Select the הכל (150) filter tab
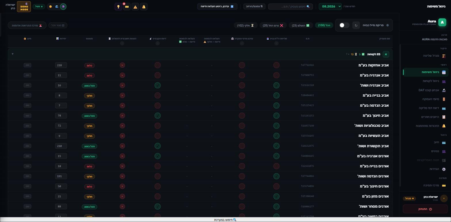Image resolution: width=451 pixels, height=222 pixels. [324, 25]
